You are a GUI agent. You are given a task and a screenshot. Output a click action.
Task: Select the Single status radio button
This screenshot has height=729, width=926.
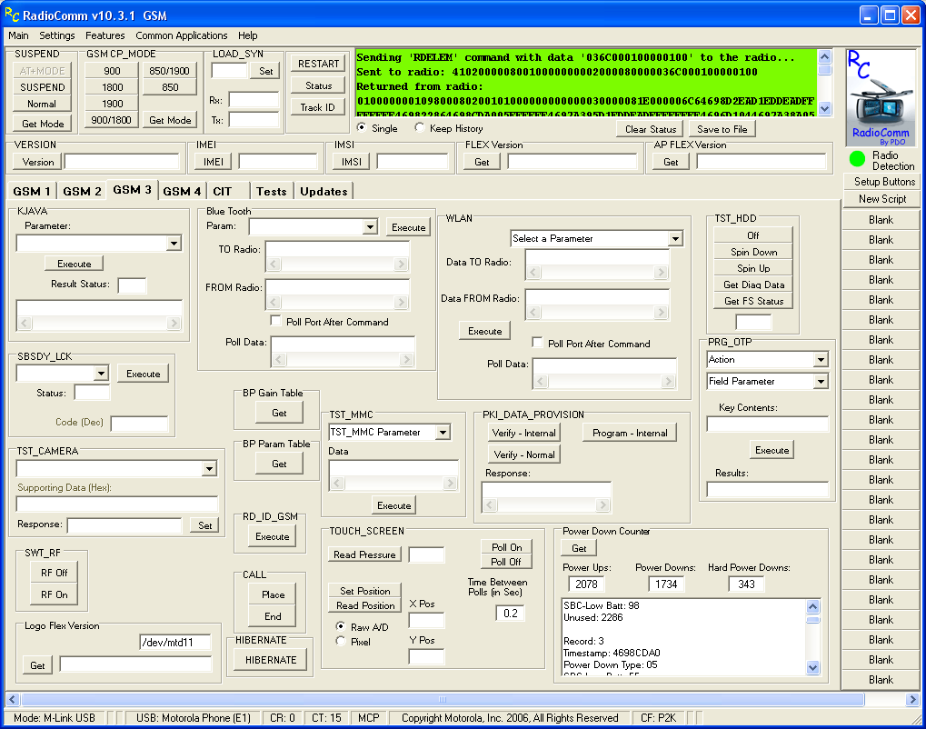click(362, 127)
